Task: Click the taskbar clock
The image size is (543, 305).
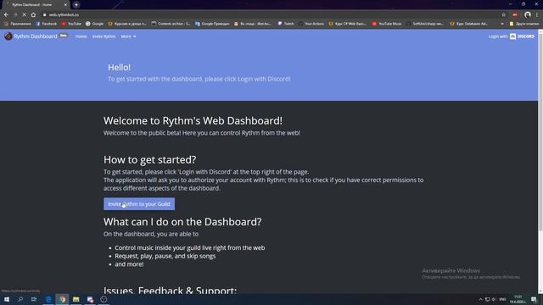Action: pos(518,299)
